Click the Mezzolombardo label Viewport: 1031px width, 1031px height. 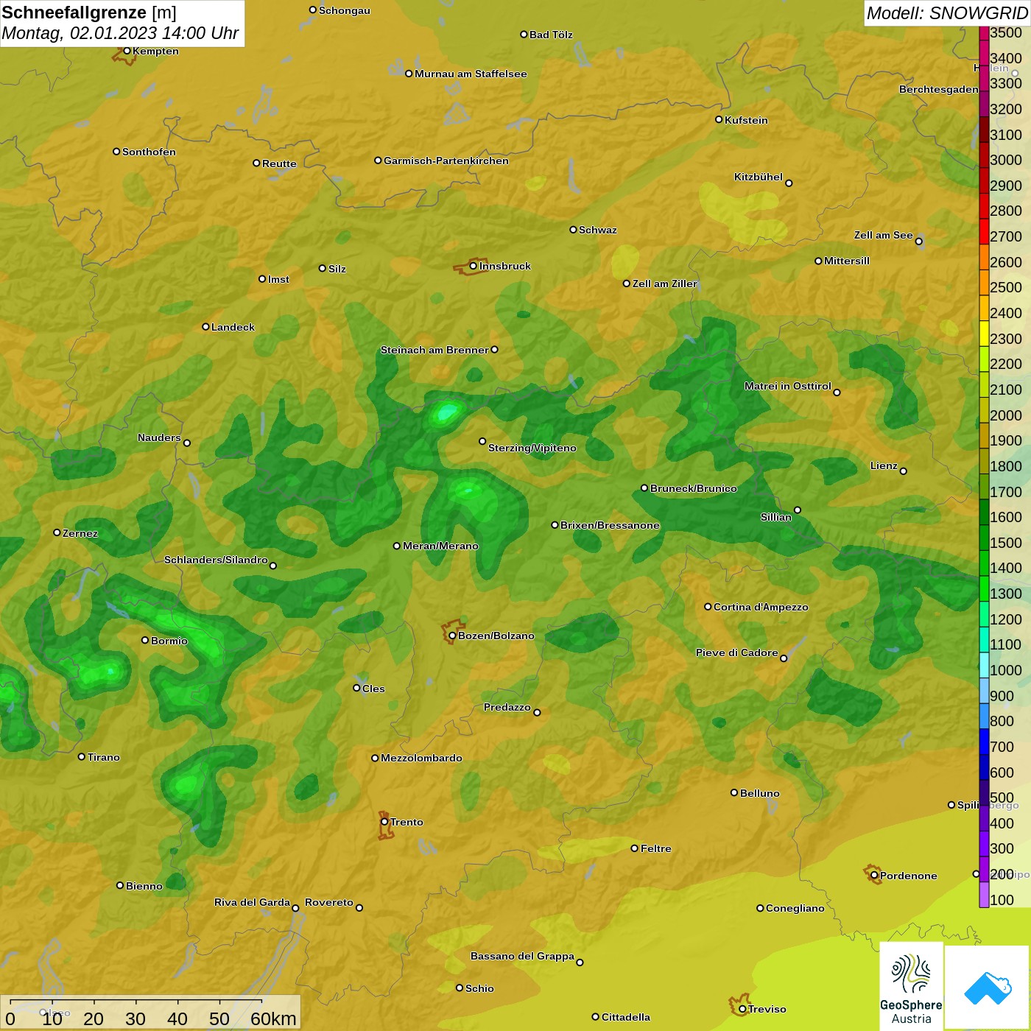click(x=421, y=758)
